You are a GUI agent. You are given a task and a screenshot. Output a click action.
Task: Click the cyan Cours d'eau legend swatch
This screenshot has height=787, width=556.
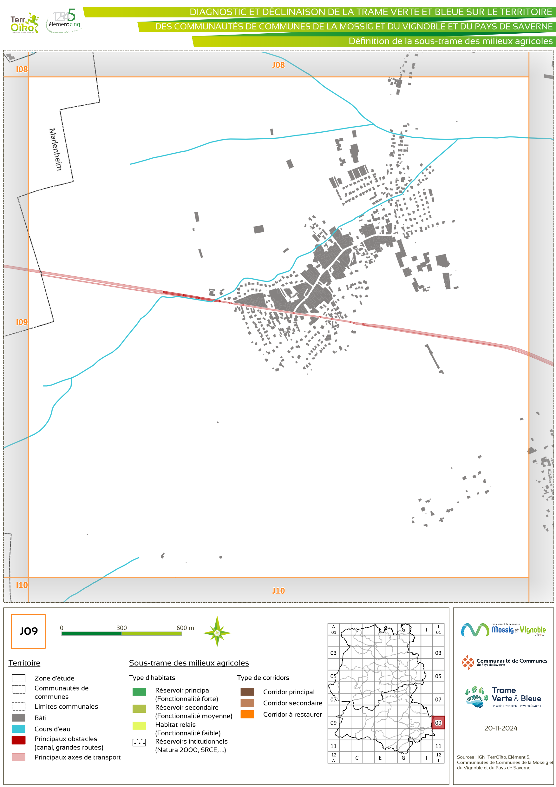pos(18,729)
